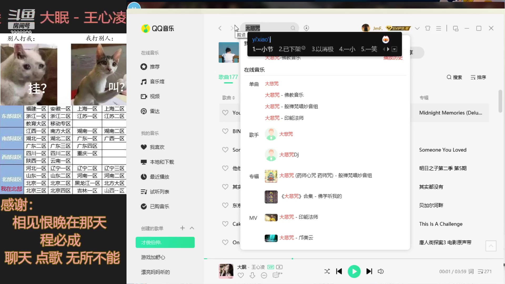
Task: Like the song in the BIN row
Action: click(225, 131)
